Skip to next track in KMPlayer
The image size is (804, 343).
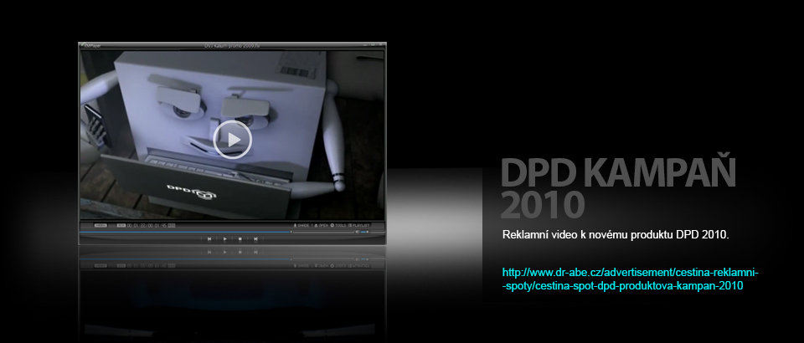255,239
